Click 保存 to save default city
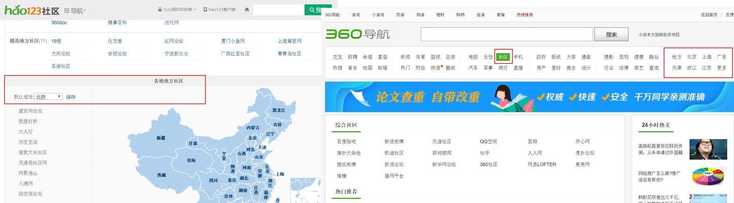Image resolution: width=734 pixels, height=203 pixels. (x=71, y=97)
